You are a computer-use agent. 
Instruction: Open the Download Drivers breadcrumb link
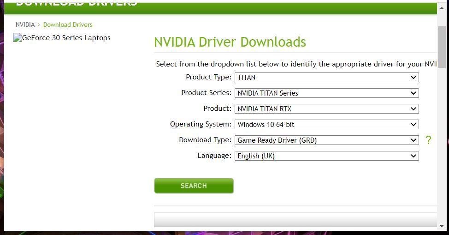click(68, 24)
